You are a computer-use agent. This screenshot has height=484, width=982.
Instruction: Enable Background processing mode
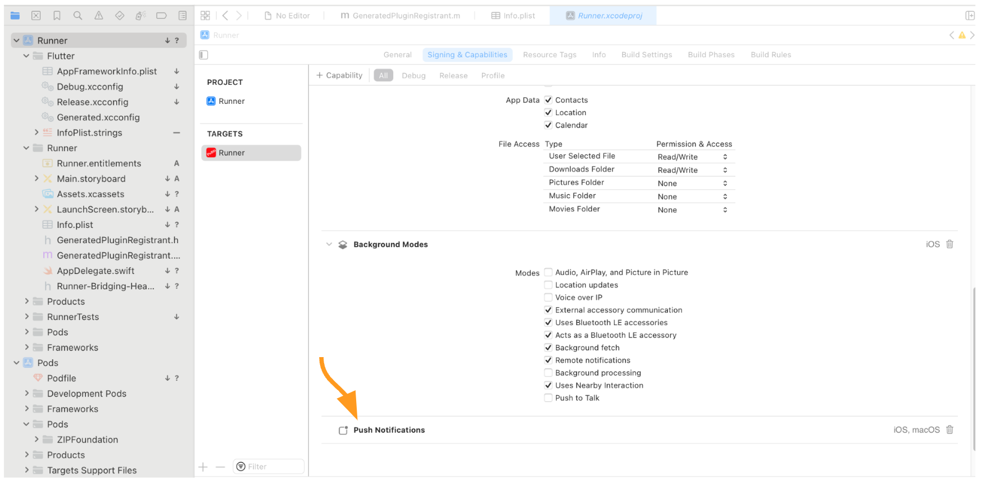click(x=548, y=373)
